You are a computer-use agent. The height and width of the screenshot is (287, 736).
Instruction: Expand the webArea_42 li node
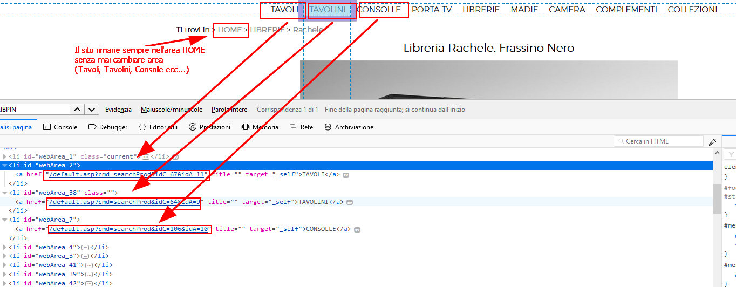(x=5, y=283)
